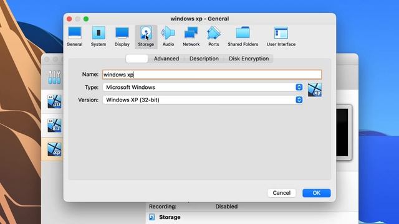Click the Windows XP OS type badge
The width and height of the screenshot is (399, 224).
point(315,90)
